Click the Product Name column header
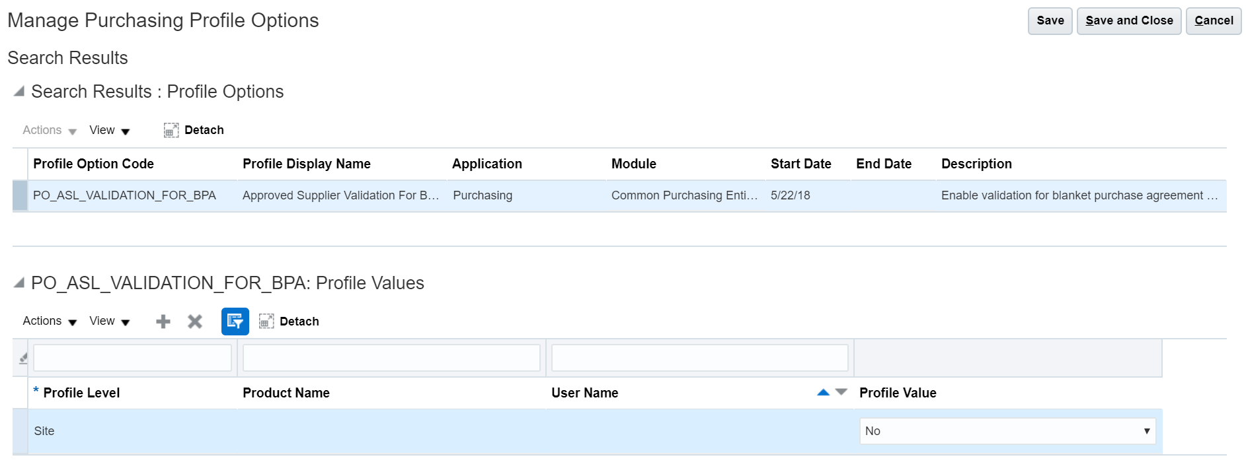The image size is (1246, 476). click(x=286, y=393)
